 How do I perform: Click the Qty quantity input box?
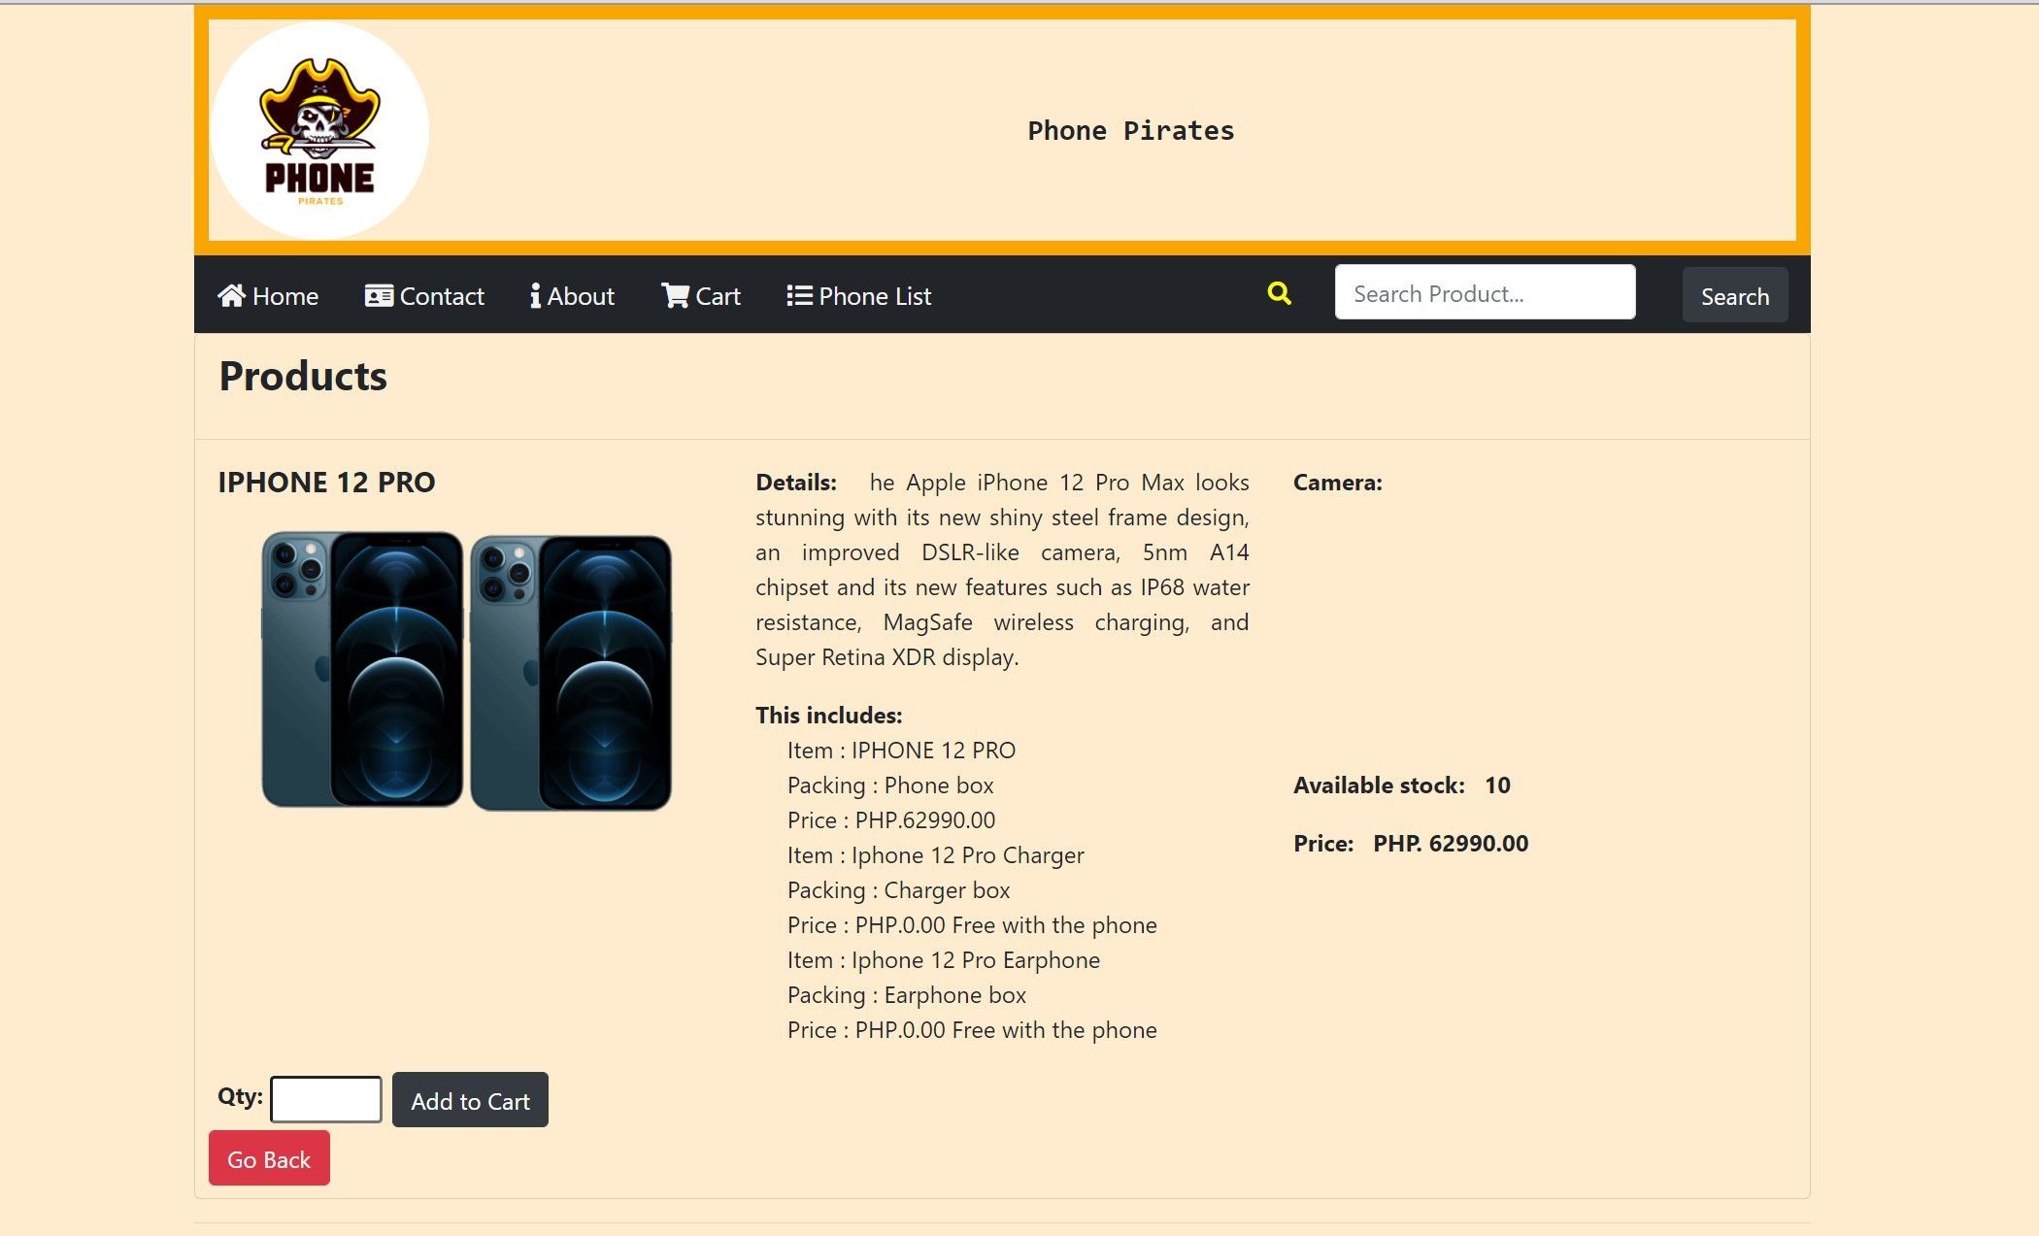coord(325,1098)
